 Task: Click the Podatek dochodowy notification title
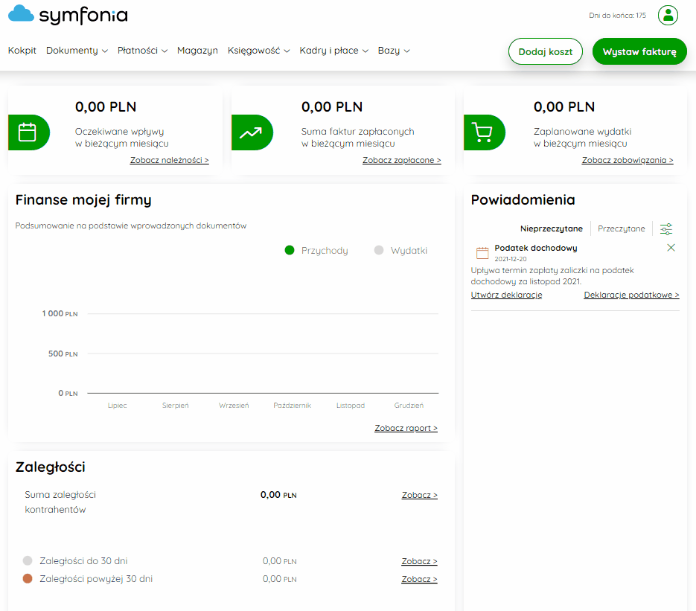pyautogui.click(x=536, y=248)
